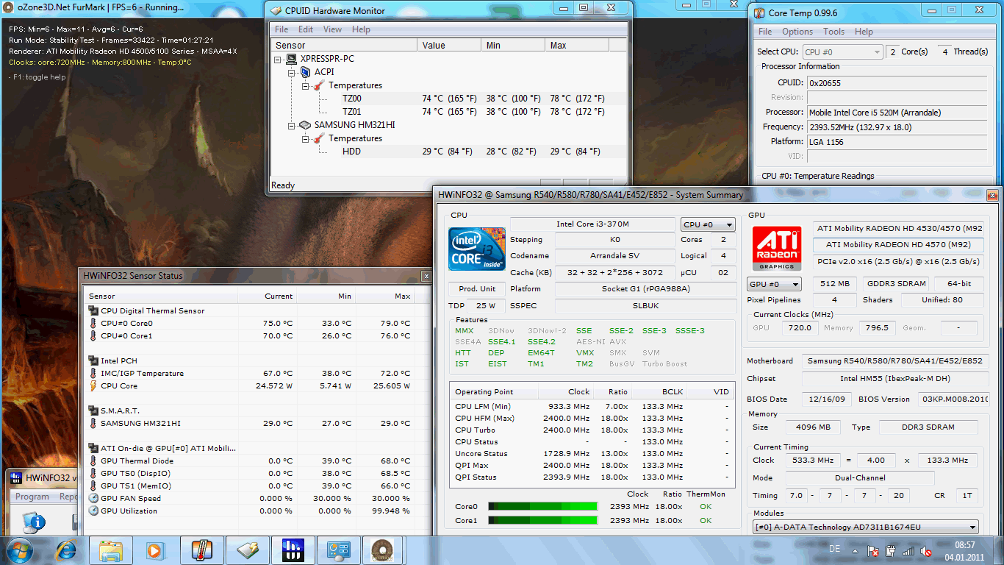Switch to HWiNFO32 taskbar button

click(x=293, y=550)
